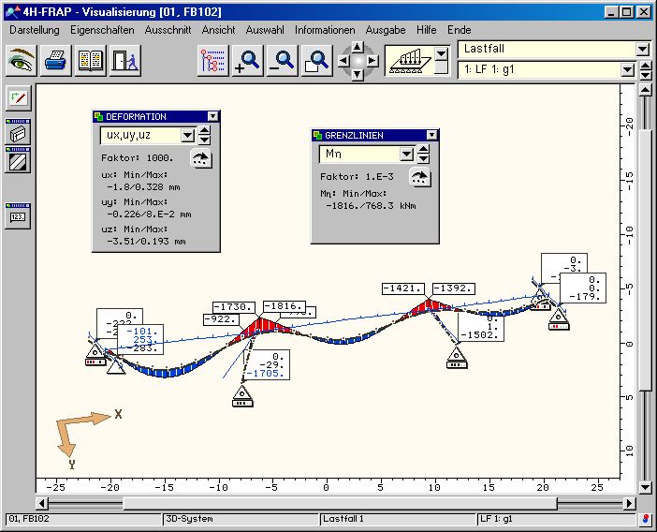Image resolution: width=657 pixels, height=532 pixels.
Task: Expand the Mn Grenzlinien dropdown
Action: [406, 154]
